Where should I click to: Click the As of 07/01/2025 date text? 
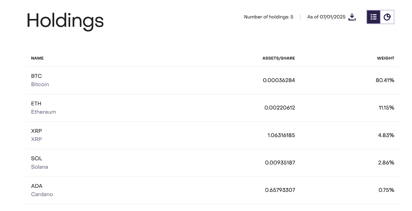click(326, 17)
